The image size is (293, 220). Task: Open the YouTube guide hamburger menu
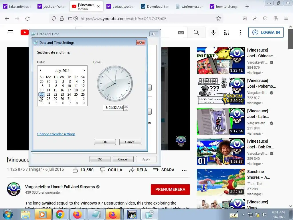click(x=10, y=32)
